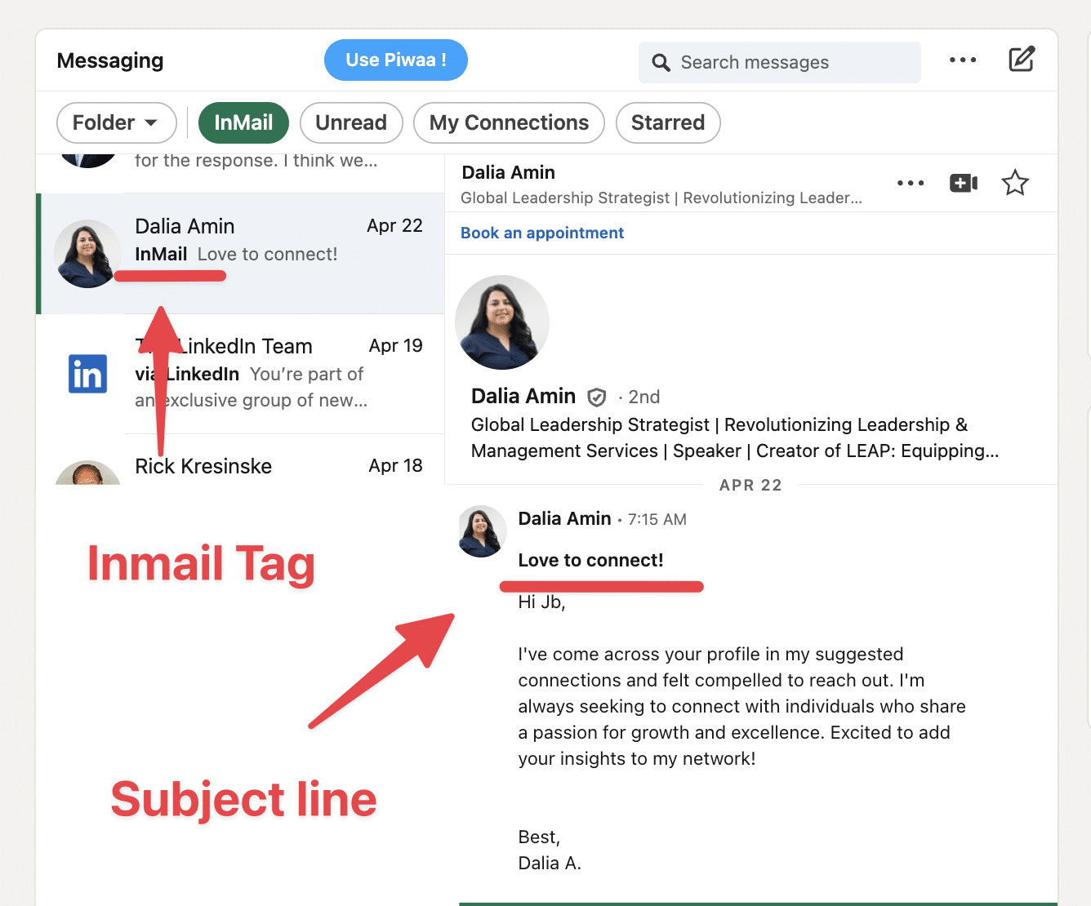Click Dalia Amin's large profile photo
This screenshot has width=1091, height=906.
502,322
